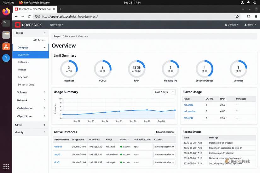Open the db-01 instance link

point(57,162)
